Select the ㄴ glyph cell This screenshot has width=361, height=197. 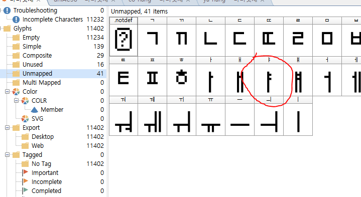[x=211, y=37]
